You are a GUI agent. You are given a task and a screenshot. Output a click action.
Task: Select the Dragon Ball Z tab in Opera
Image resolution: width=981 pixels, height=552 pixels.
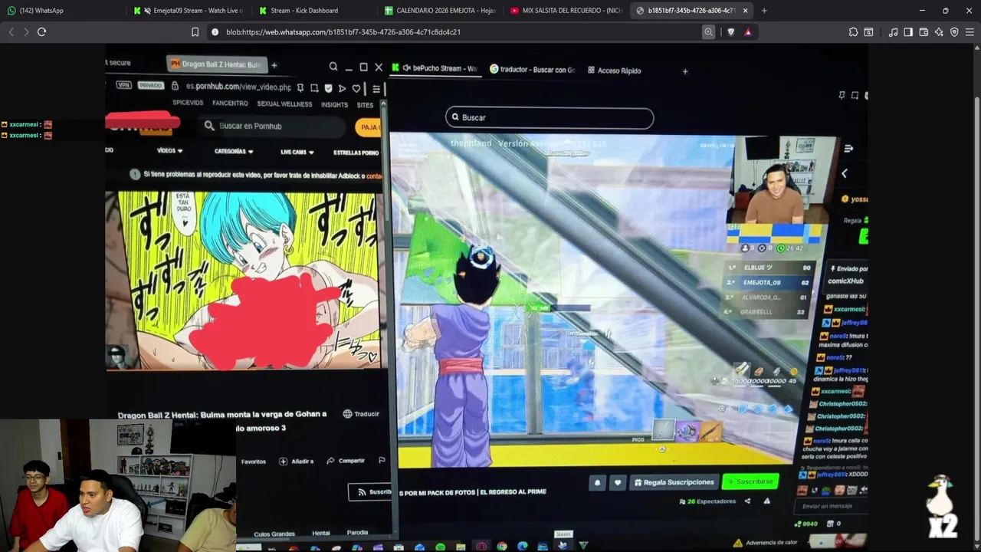(216, 64)
